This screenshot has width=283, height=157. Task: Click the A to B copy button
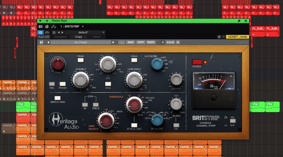(x=170, y=42)
